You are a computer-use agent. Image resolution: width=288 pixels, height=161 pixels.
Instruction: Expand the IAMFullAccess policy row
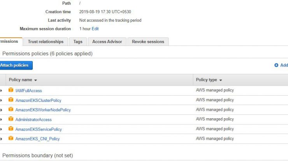click(x=1, y=91)
